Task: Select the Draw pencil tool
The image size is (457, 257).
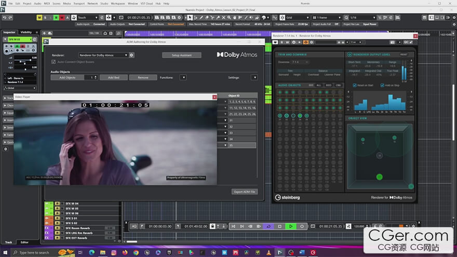Action: coord(201,18)
